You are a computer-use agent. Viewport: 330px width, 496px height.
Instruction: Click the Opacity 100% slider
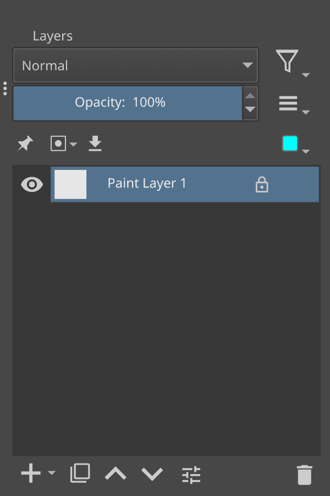click(x=128, y=103)
